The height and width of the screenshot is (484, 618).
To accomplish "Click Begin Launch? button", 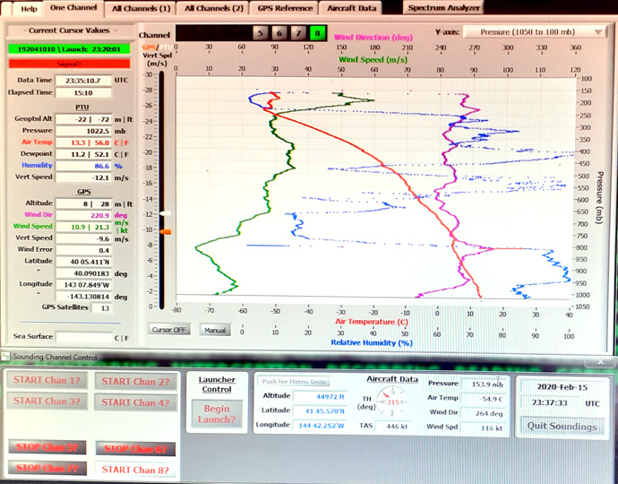I will tap(217, 414).
